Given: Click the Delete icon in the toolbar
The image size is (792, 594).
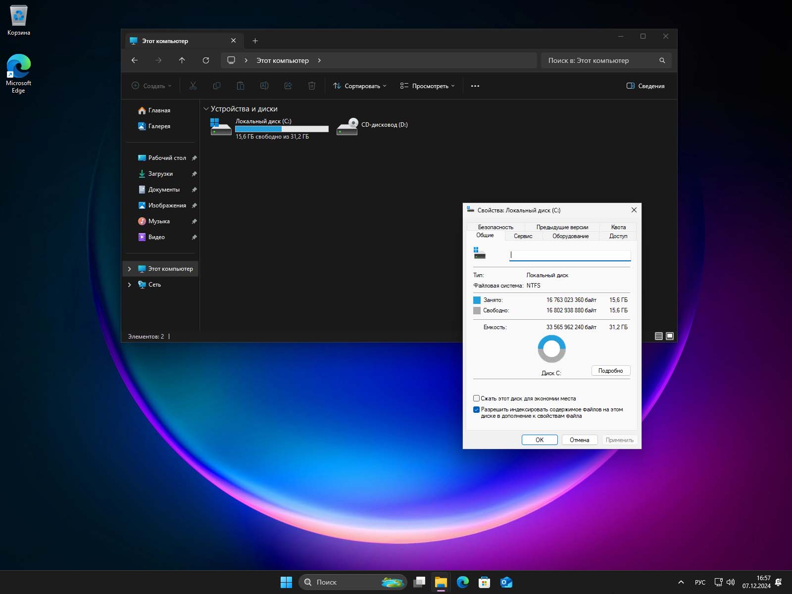Looking at the screenshot, I should coord(312,86).
